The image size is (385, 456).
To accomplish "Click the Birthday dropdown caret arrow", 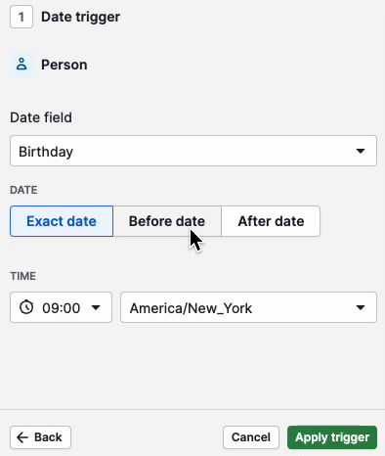I will tap(361, 151).
